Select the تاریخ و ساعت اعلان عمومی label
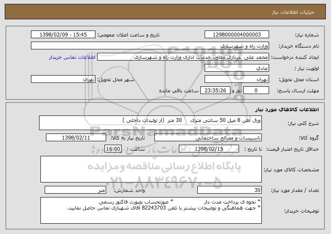This screenshot has width=331, height=234. pyautogui.click(x=129, y=35)
